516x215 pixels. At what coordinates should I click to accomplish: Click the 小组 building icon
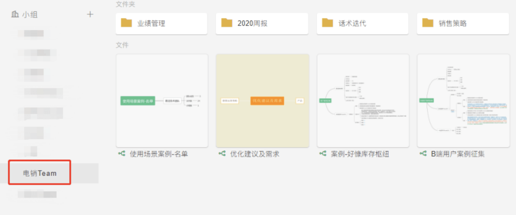coord(15,14)
